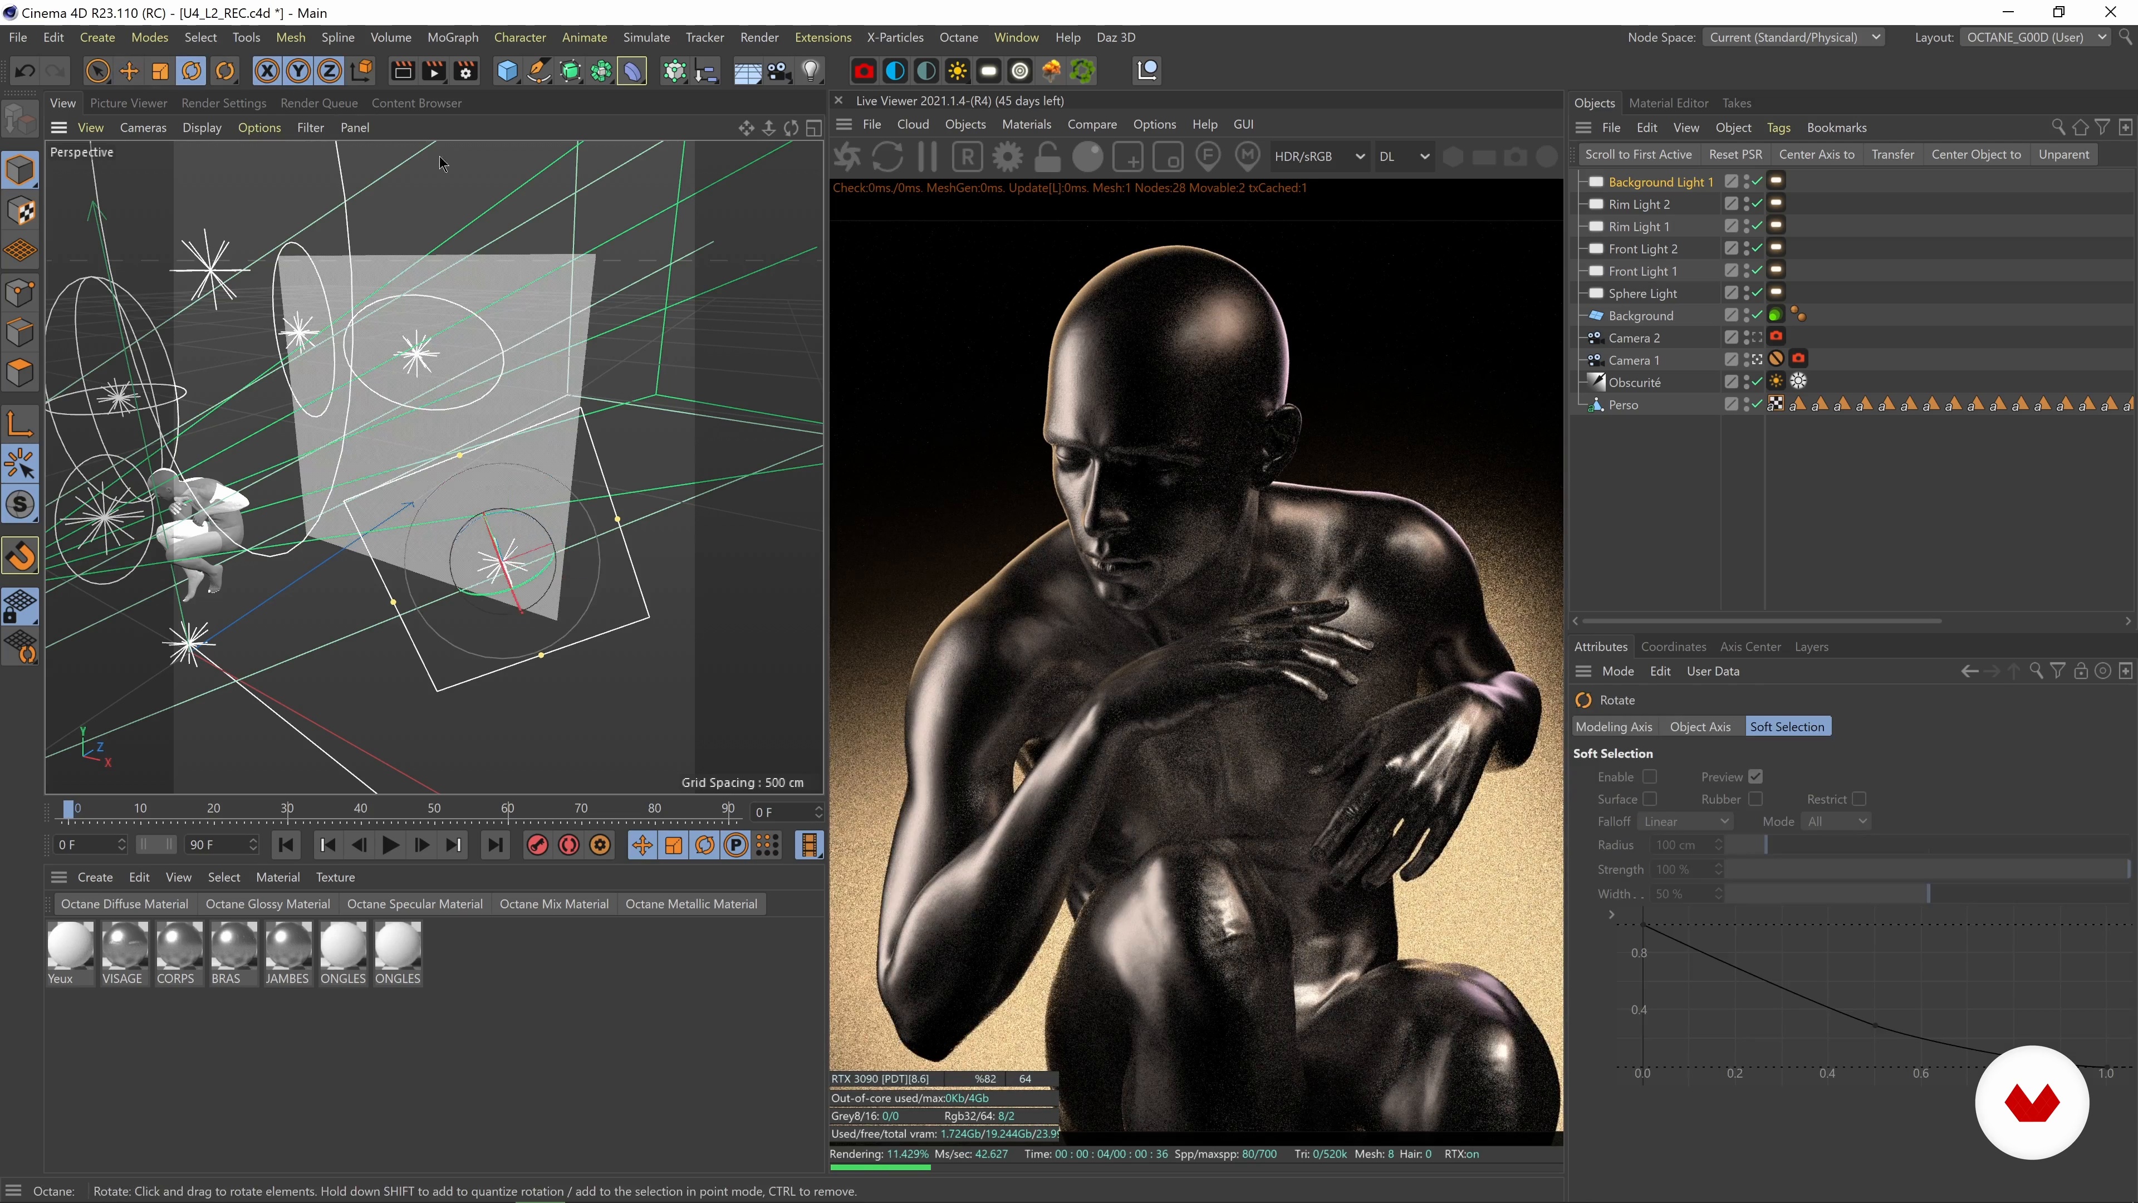Open the HDR/sRGB dropdown in Live Viewer
This screenshot has width=2138, height=1203.
coord(1320,156)
